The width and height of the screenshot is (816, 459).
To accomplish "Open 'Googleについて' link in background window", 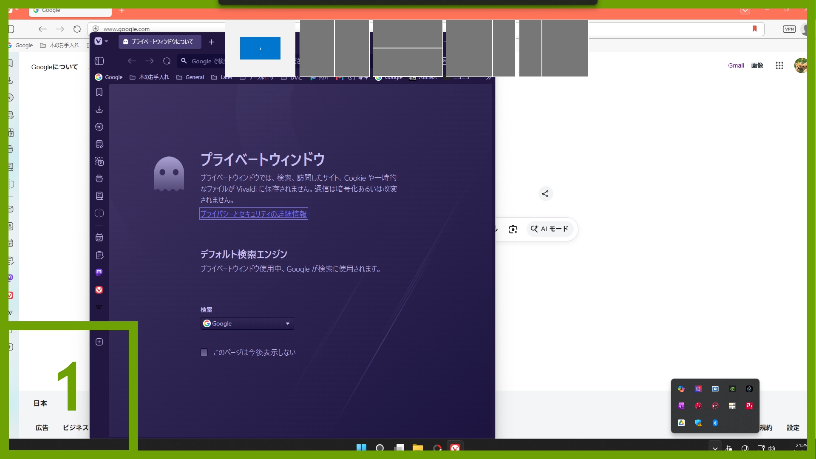I will pyautogui.click(x=54, y=67).
